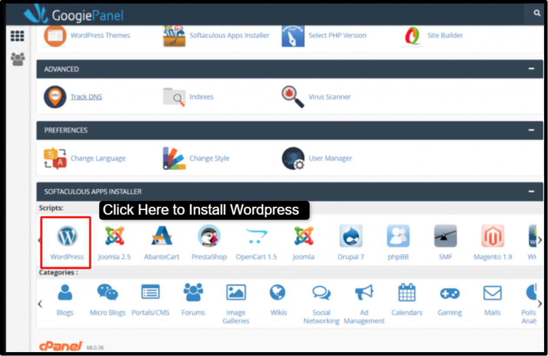The image size is (548, 356).
Task: Select the Drupal 7 script
Action: pyautogui.click(x=351, y=241)
